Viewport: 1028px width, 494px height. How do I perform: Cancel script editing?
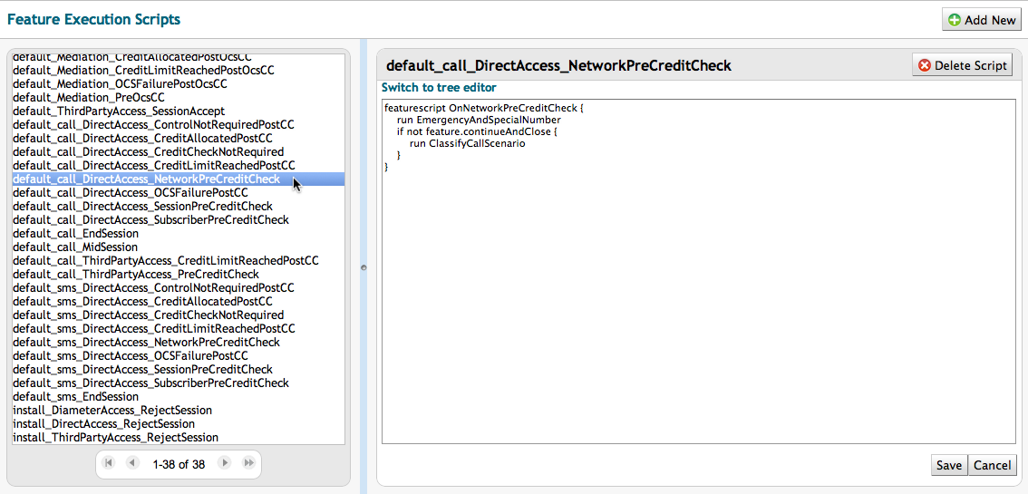coord(992,465)
